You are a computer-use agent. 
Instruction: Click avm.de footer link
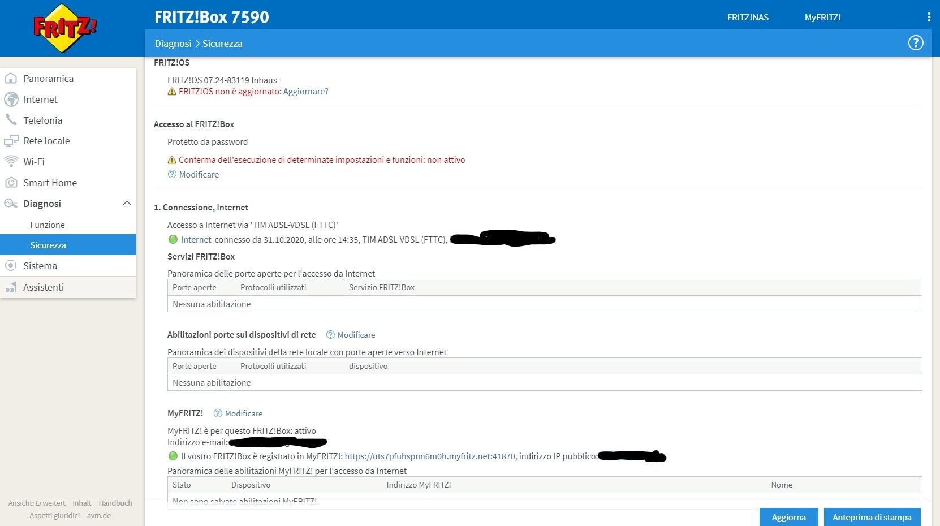click(99, 515)
